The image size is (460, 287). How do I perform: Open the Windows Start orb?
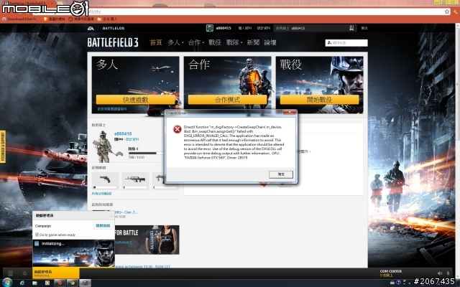7,283
